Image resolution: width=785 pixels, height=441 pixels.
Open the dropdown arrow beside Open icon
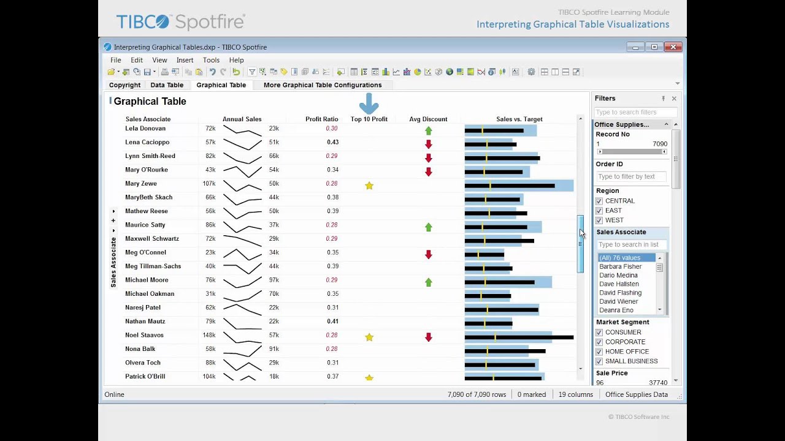click(118, 72)
